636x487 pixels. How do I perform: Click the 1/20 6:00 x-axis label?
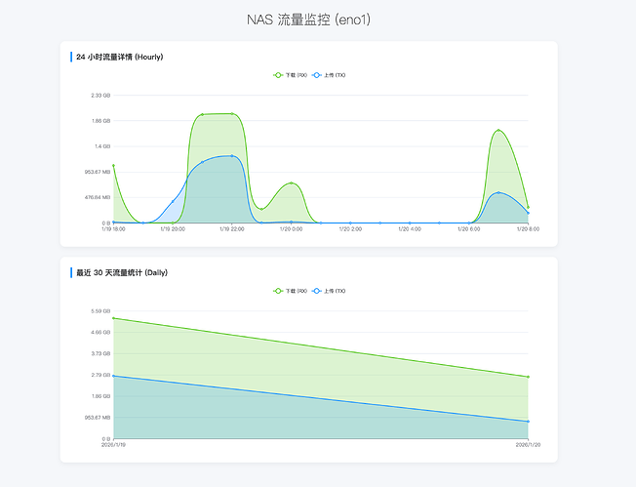pos(469,229)
